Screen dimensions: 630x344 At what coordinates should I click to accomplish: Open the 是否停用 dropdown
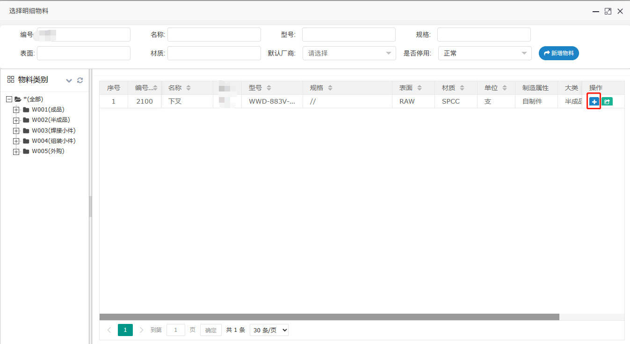tap(485, 53)
